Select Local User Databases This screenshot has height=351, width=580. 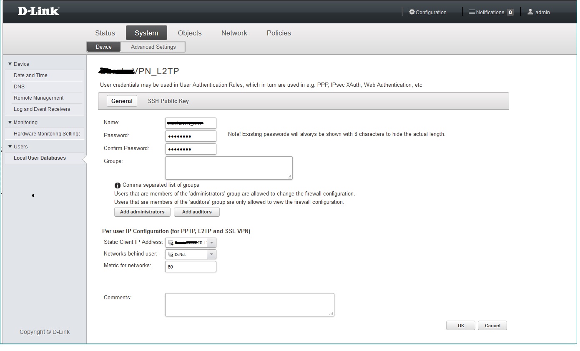click(x=40, y=158)
